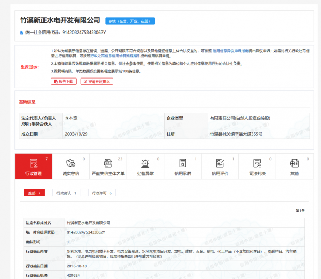Image resolution: width=321 pixels, height=279 pixels.
Task: Switch to the 经营异常 tab label
Action: tap(145, 174)
